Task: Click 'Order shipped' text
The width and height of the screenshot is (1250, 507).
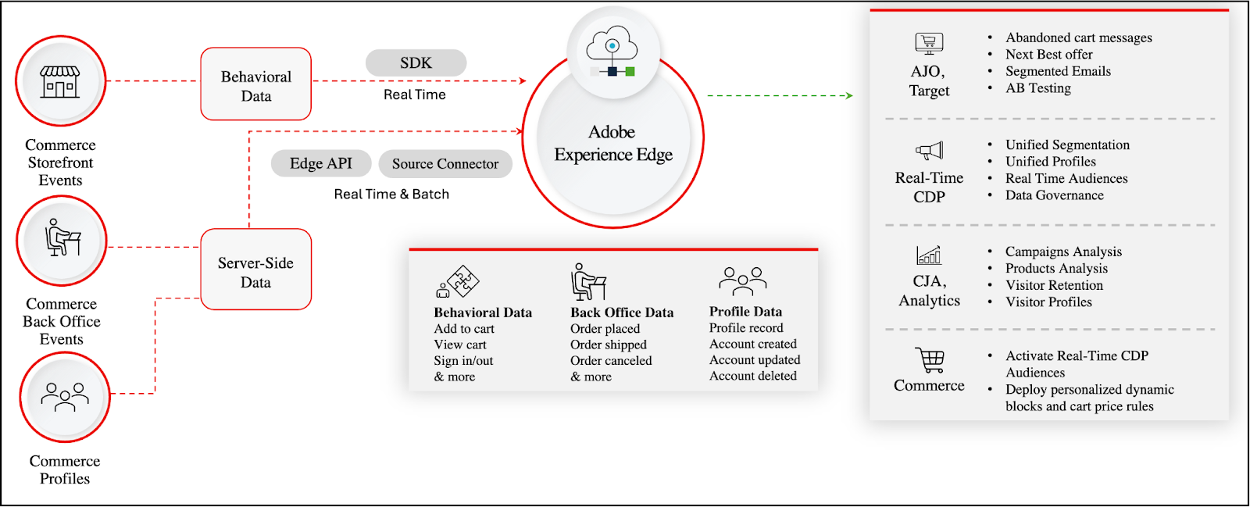Action: tap(609, 345)
